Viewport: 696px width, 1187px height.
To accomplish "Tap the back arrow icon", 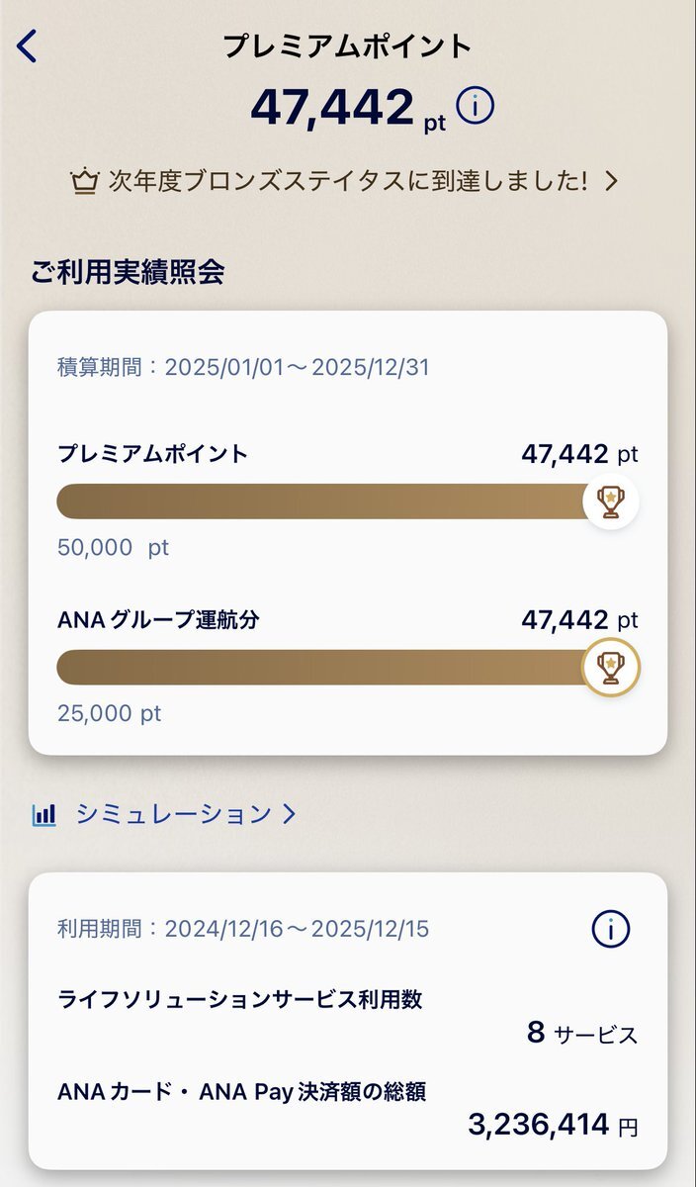I will 27,46.
